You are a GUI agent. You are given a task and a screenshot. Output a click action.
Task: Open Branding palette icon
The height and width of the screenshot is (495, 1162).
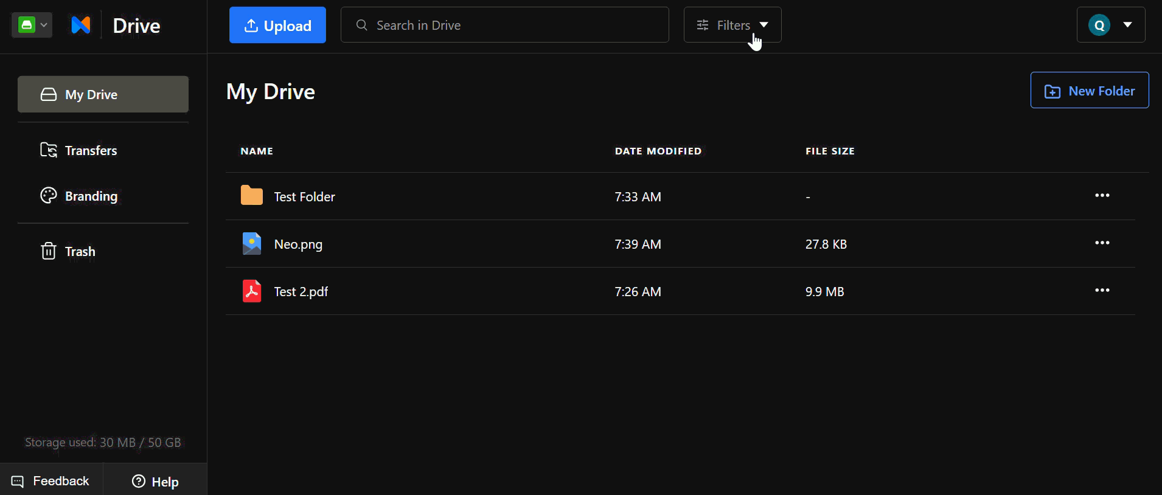[x=49, y=196]
